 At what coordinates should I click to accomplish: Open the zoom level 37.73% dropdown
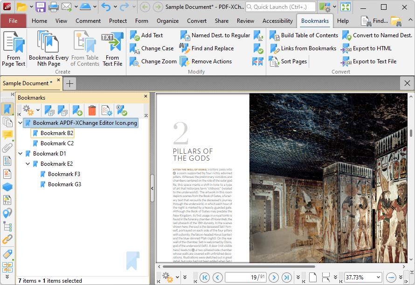378,278
